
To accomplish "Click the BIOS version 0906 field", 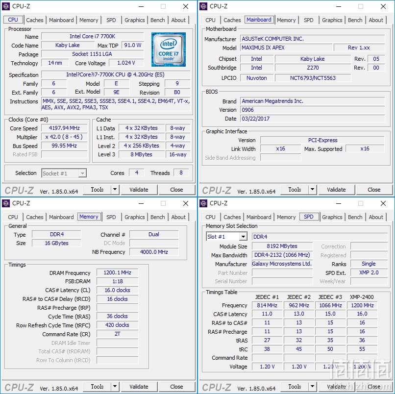I will (x=312, y=110).
